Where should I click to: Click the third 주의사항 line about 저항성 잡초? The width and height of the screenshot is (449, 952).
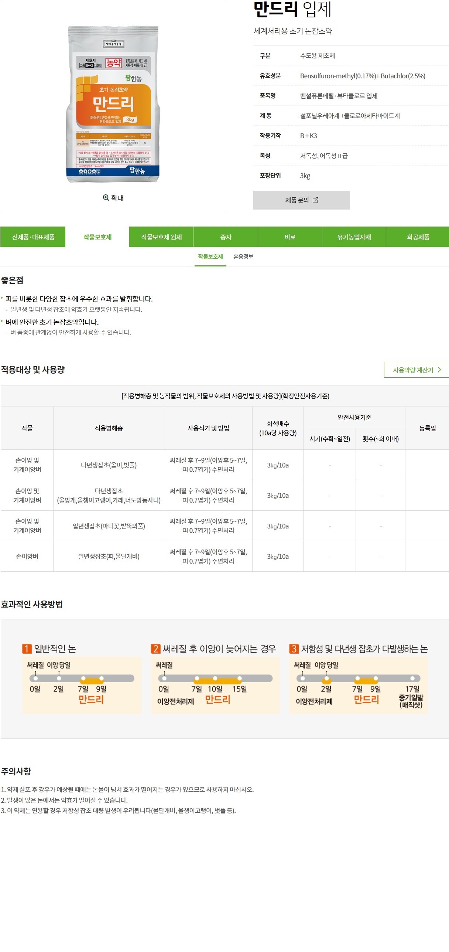pos(118,811)
